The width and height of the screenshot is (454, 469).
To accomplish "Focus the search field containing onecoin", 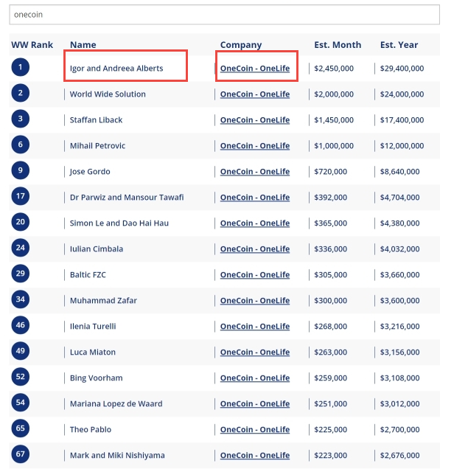I will pyautogui.click(x=225, y=14).
